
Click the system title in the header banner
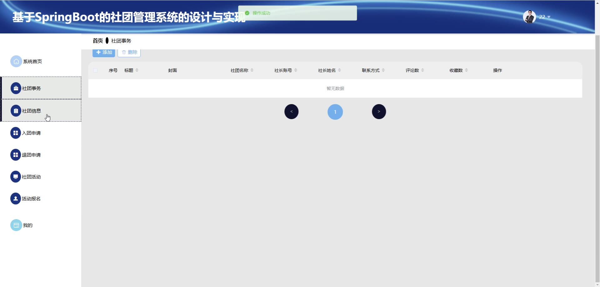129,17
